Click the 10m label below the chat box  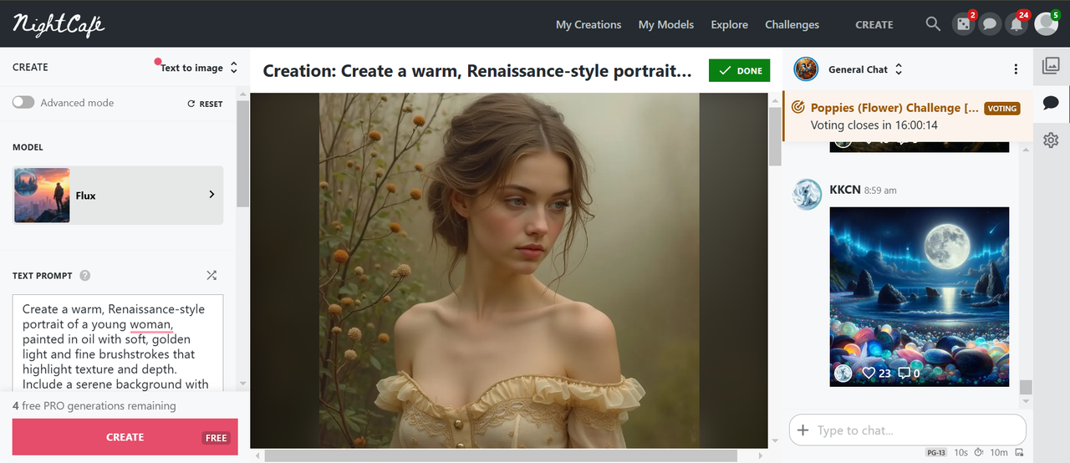point(999,452)
